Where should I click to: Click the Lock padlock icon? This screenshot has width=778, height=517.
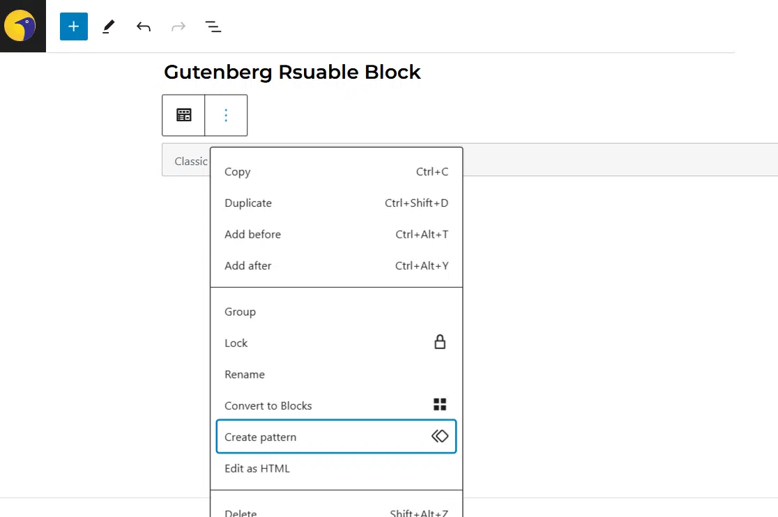pyautogui.click(x=440, y=342)
